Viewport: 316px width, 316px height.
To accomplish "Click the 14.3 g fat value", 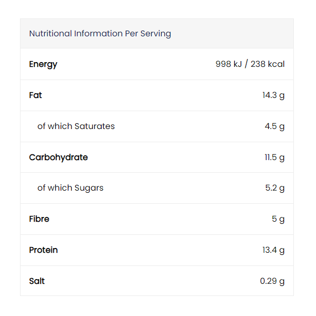I will pyautogui.click(x=273, y=95).
